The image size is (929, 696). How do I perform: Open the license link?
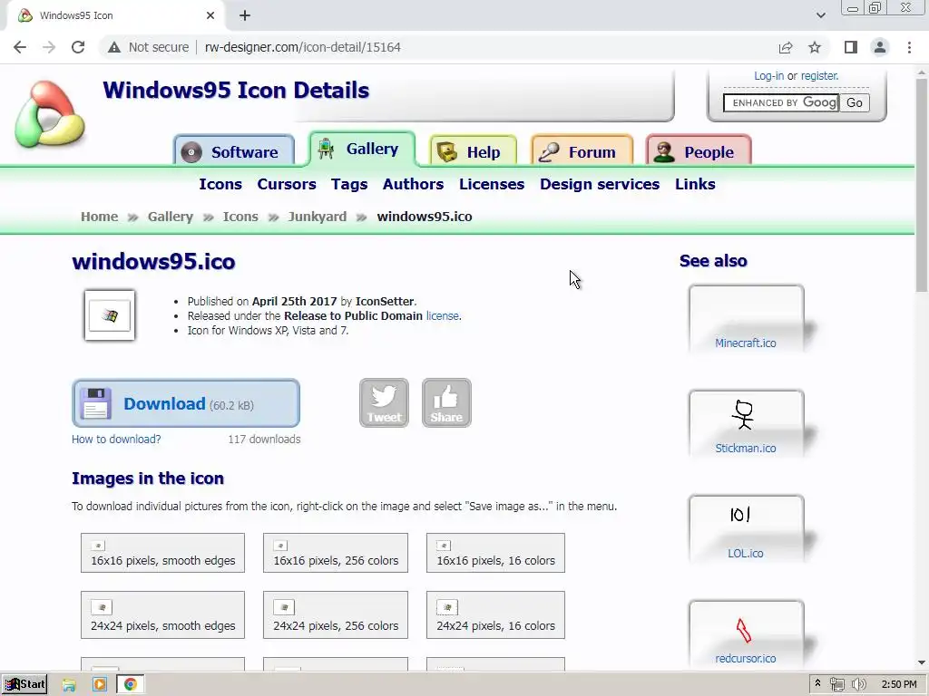click(442, 316)
